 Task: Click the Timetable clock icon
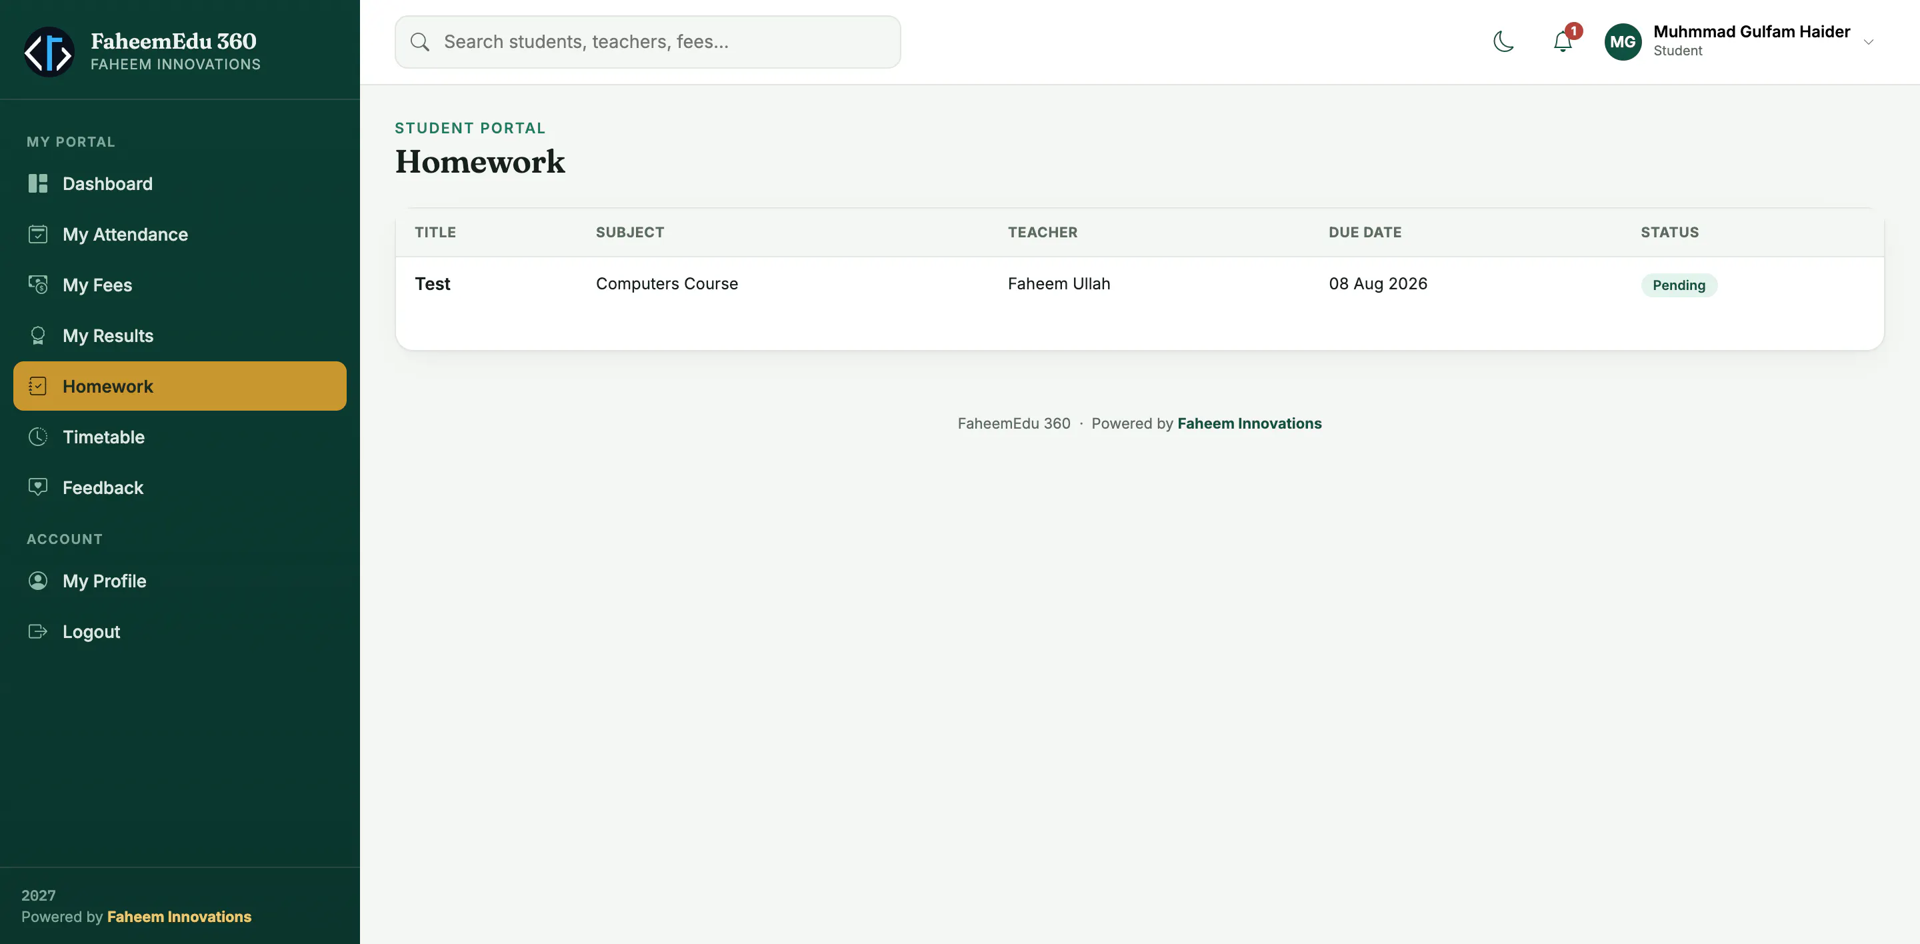click(x=38, y=437)
